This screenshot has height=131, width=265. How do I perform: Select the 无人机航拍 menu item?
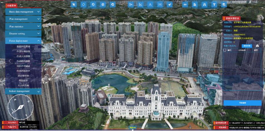tap(23, 85)
